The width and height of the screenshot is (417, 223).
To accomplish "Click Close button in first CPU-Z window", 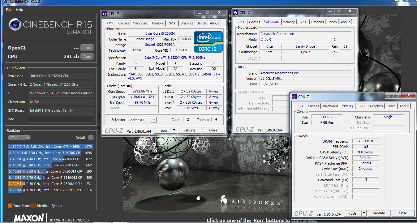I will pos(213,130).
